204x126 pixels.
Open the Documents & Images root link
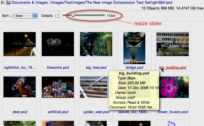click(x=30, y=3)
